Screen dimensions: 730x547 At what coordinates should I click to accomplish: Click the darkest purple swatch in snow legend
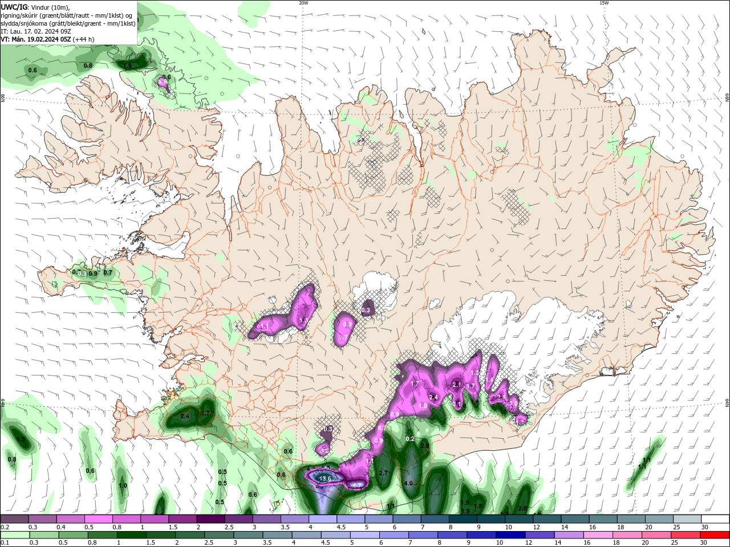(210, 519)
